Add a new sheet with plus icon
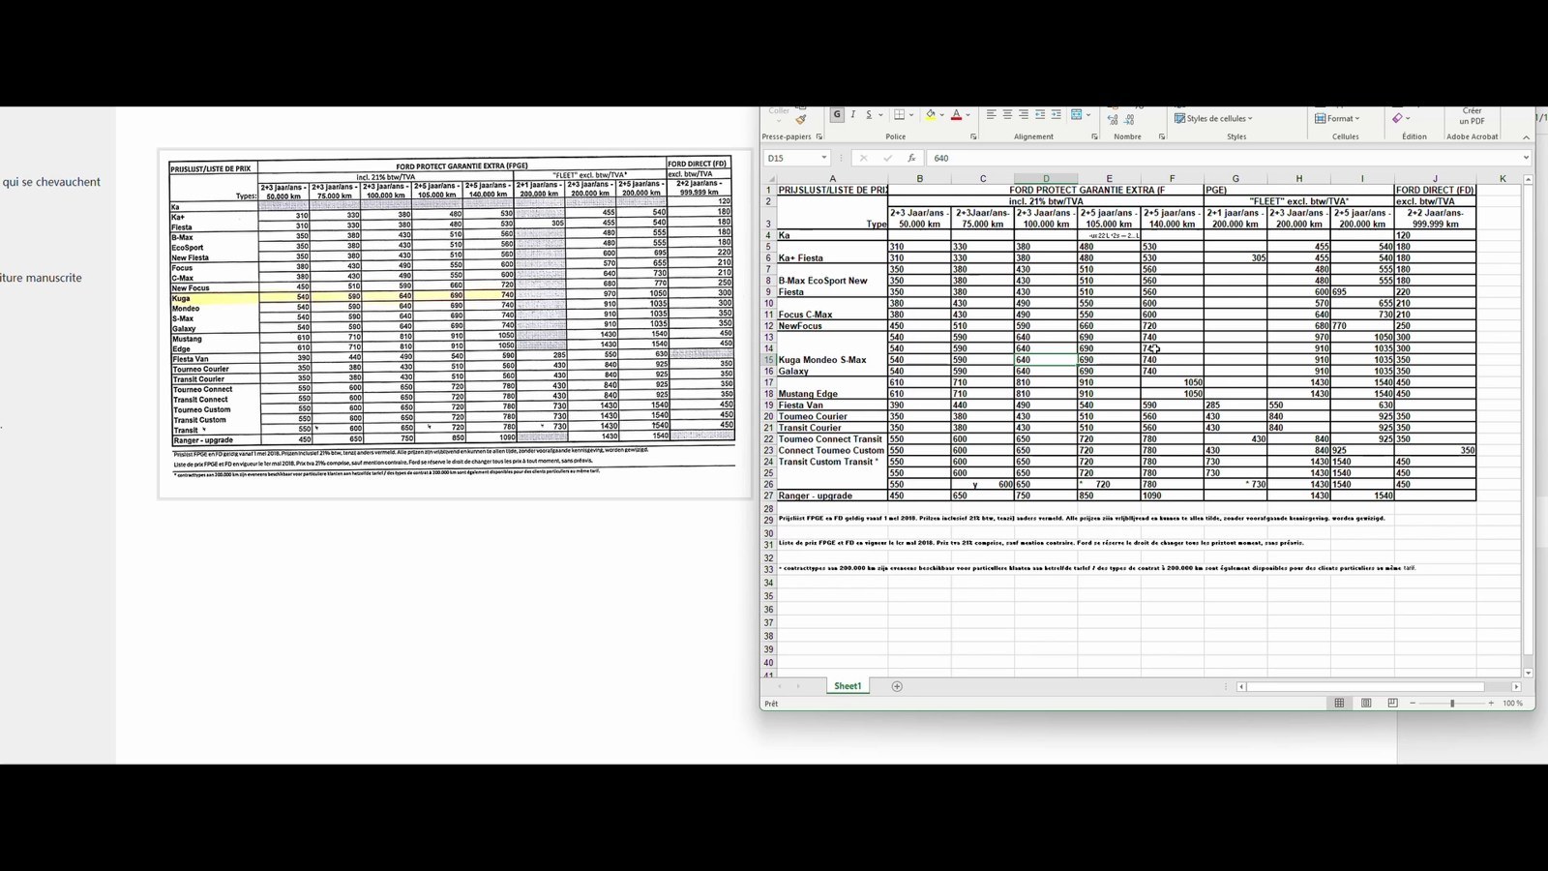1548x871 pixels. pos(897,686)
